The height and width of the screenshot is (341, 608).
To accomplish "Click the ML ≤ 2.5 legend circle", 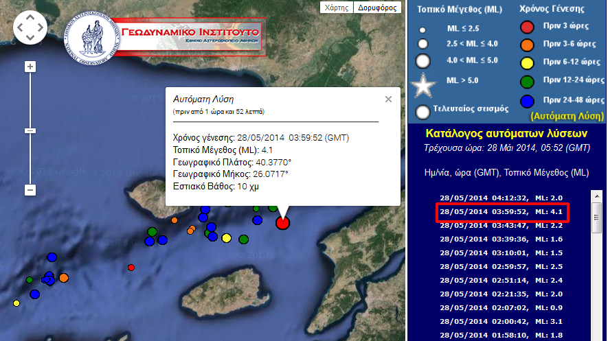I will click(423, 30).
